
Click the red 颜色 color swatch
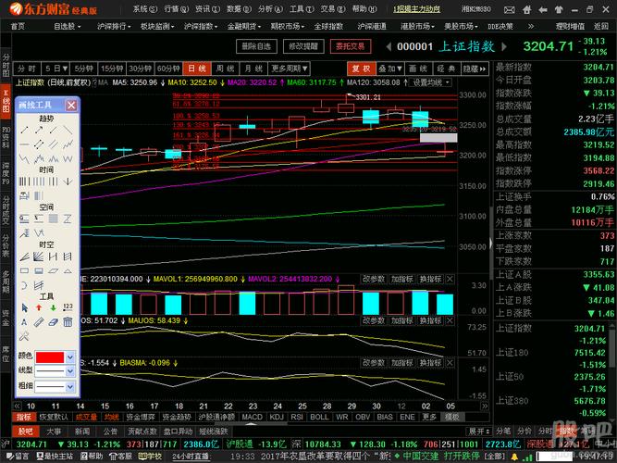[49, 356]
